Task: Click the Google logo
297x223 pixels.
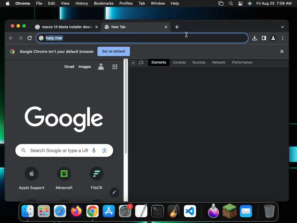Action: pyautogui.click(x=64, y=119)
